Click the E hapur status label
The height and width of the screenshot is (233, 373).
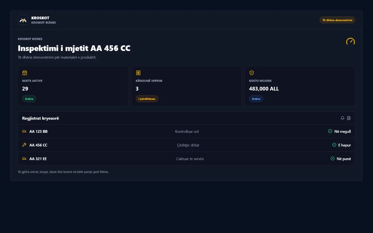(345, 145)
